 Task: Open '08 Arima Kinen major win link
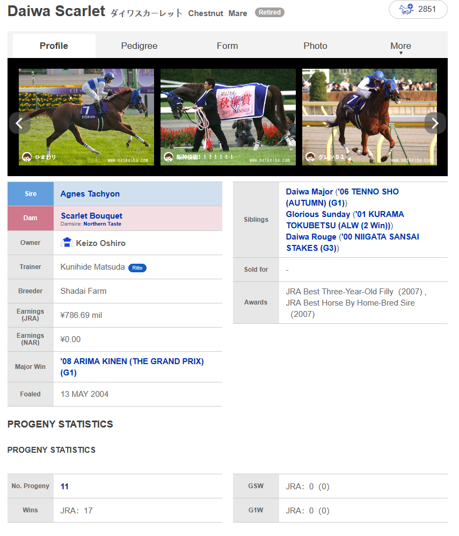(x=132, y=367)
